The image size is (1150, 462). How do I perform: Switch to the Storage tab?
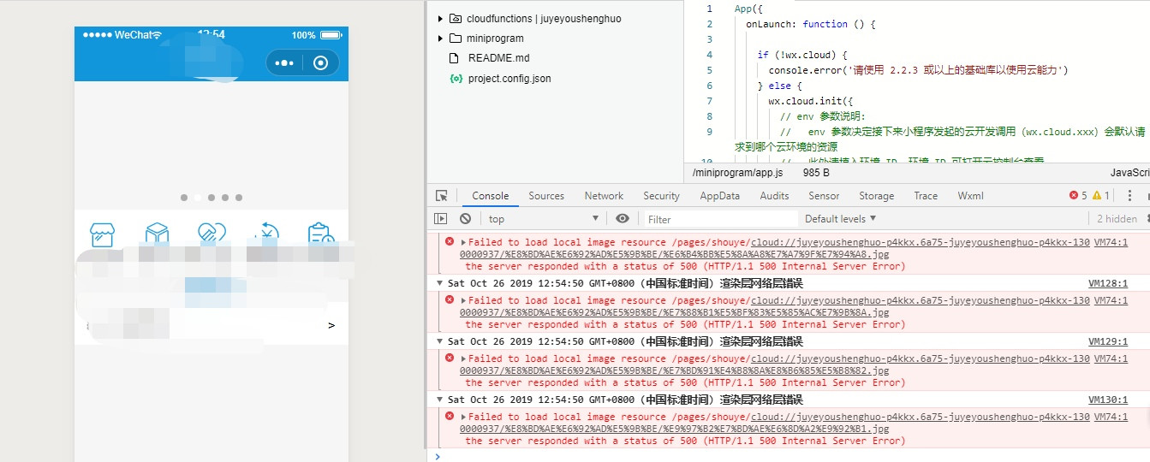coord(877,196)
